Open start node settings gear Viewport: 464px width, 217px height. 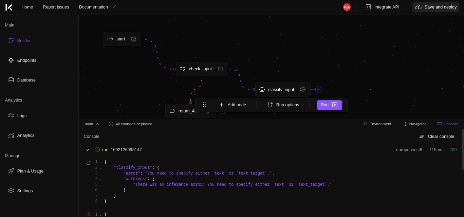[x=134, y=39]
